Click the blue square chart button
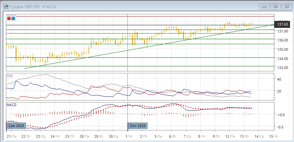The image size is (294, 142). (13, 18)
